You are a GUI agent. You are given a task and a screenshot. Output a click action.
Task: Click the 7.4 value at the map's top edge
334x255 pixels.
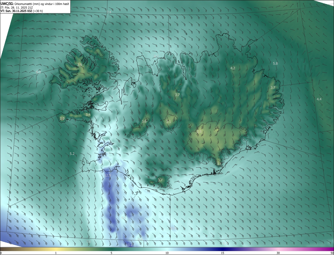(109, 12)
